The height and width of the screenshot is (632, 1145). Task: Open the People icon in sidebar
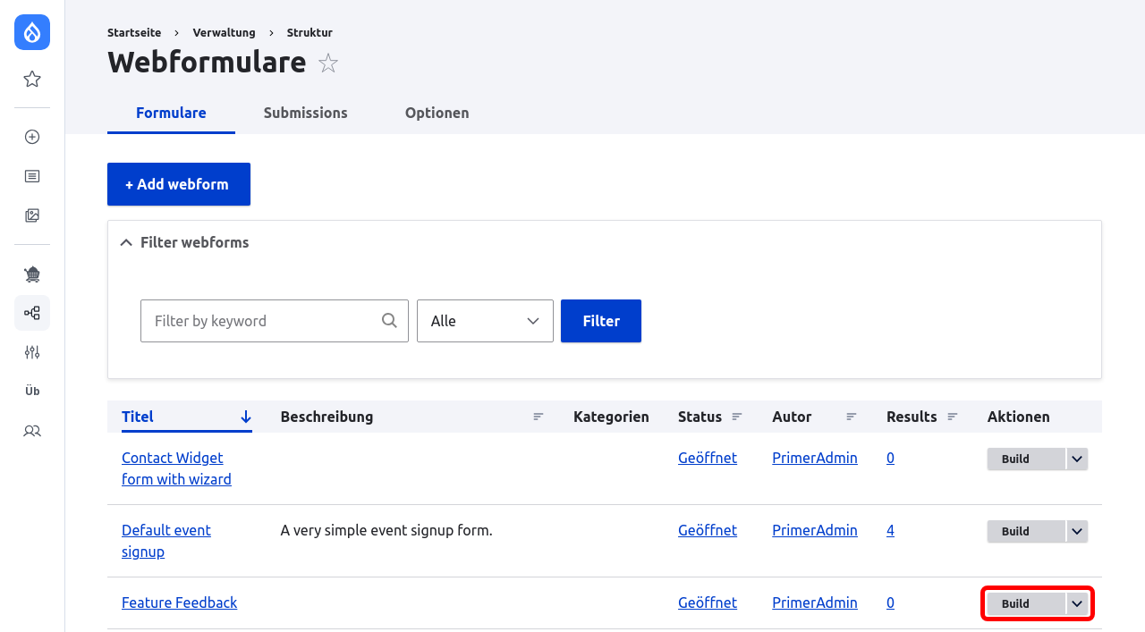tap(32, 431)
